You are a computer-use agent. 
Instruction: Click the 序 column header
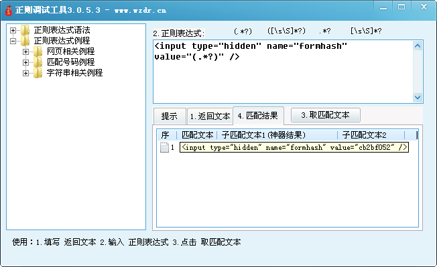click(166, 135)
